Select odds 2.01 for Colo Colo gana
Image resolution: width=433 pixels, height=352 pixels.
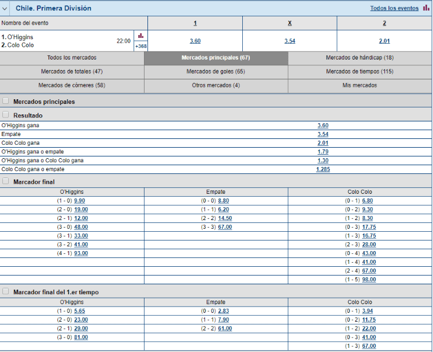322,142
